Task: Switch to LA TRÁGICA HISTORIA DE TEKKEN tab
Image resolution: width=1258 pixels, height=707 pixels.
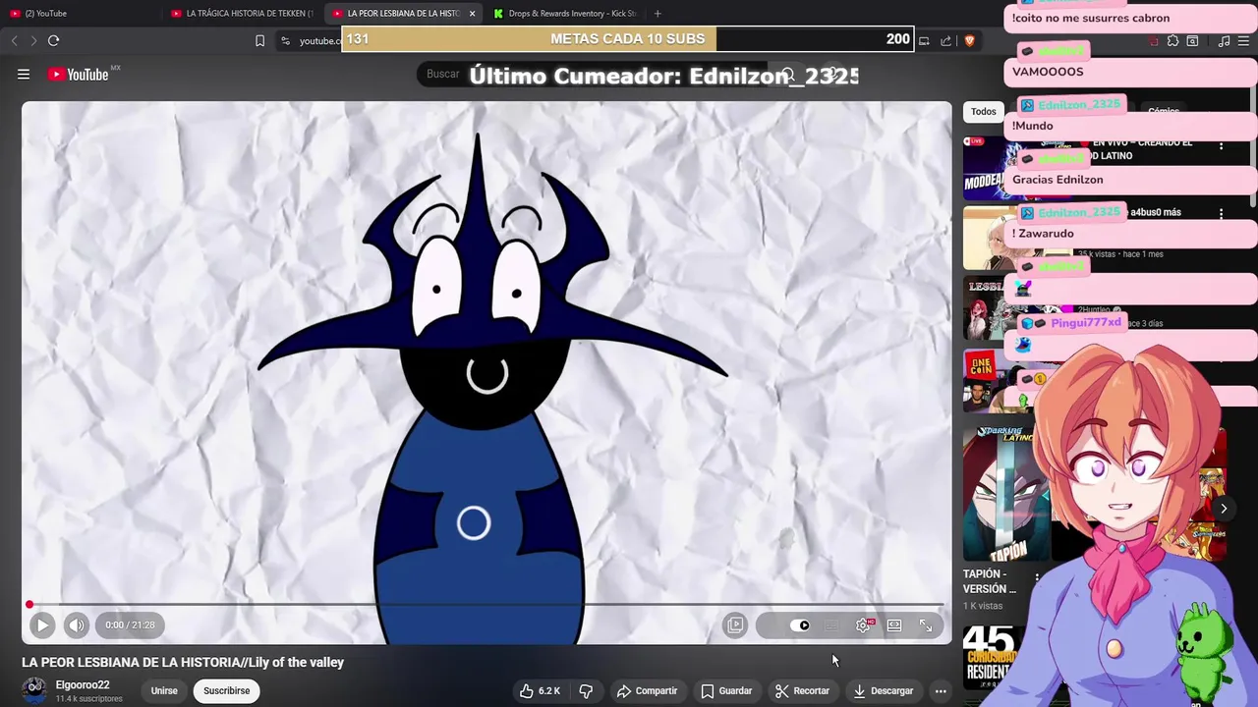Action: coord(241,14)
